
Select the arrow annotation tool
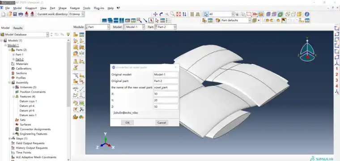click(x=145, y=21)
